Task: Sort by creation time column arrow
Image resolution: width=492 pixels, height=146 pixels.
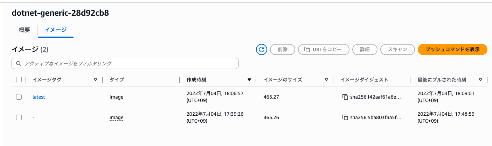Action: point(249,80)
